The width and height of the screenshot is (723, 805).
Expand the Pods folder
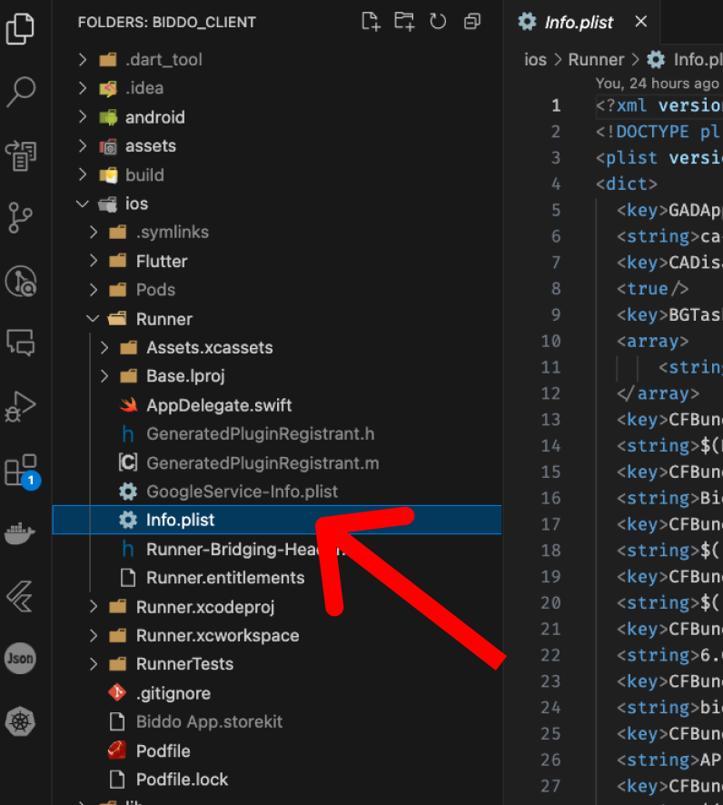tap(94, 290)
